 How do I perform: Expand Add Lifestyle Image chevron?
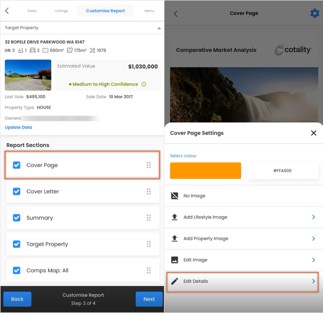tap(313, 217)
